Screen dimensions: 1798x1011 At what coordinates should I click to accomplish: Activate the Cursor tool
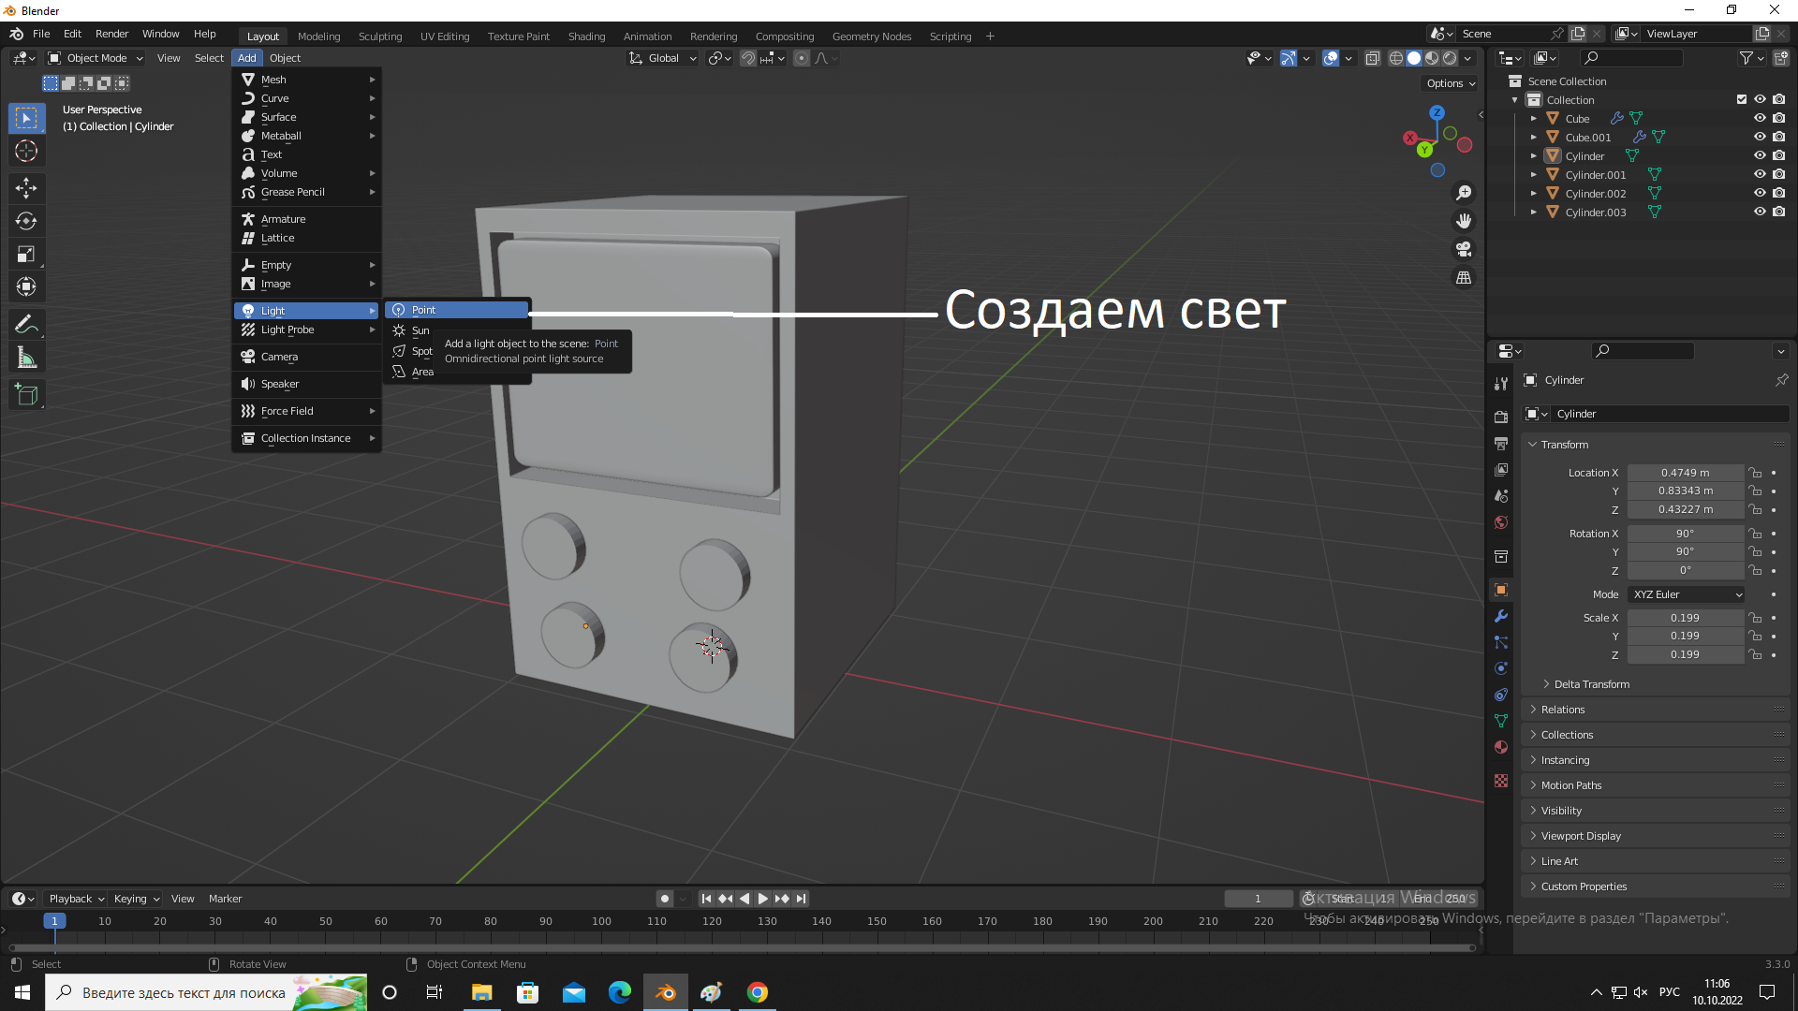pos(26,151)
